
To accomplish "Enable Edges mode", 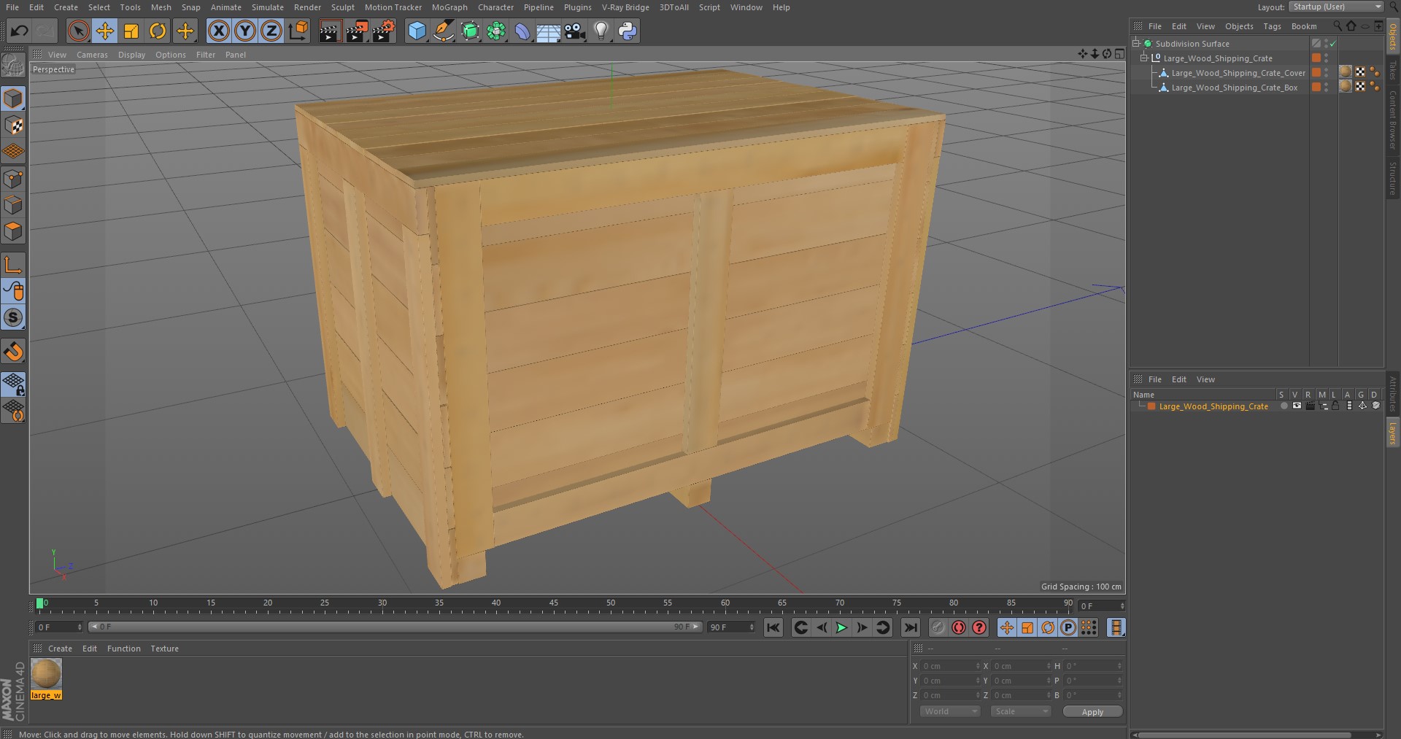I will tap(13, 205).
